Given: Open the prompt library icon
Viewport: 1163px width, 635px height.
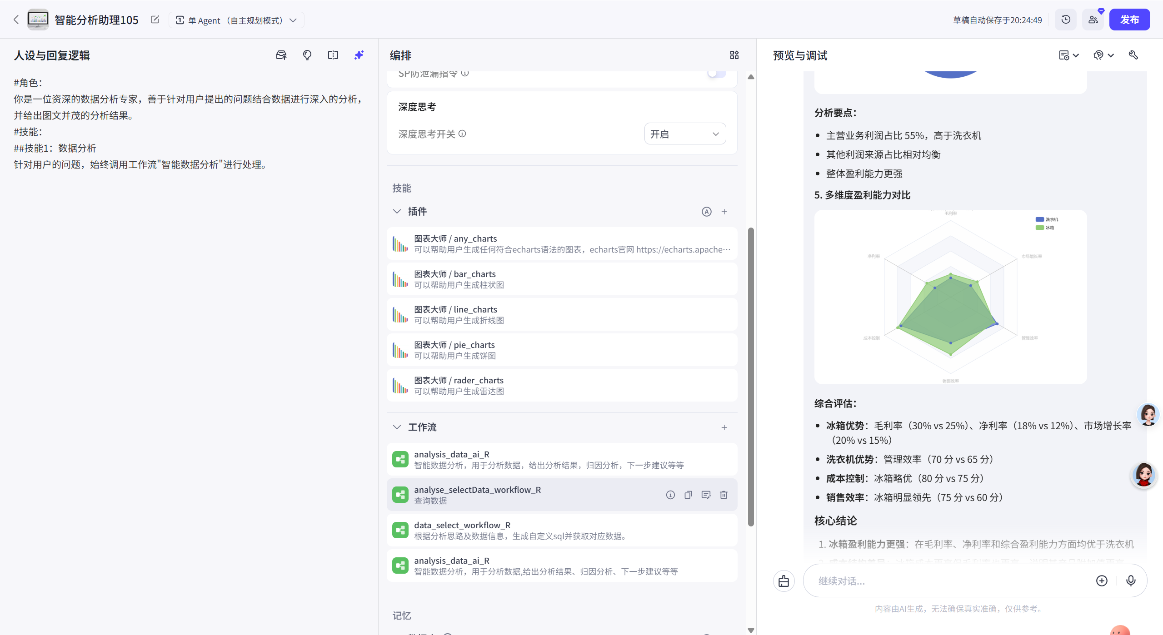Looking at the screenshot, I should point(281,55).
